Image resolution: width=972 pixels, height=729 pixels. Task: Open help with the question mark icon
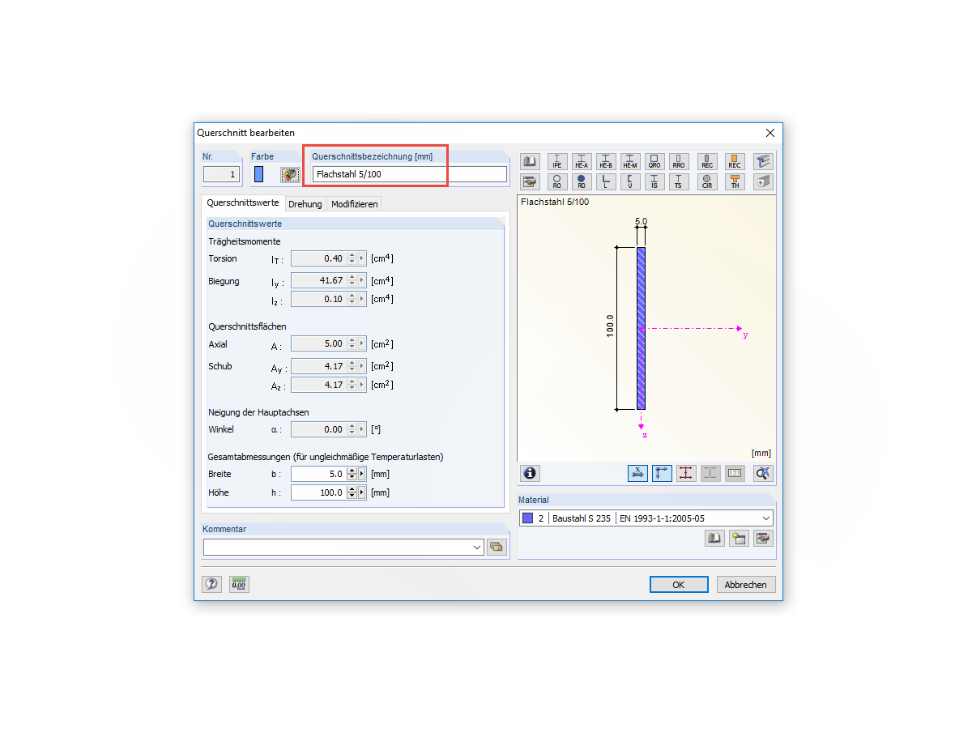coord(211,584)
